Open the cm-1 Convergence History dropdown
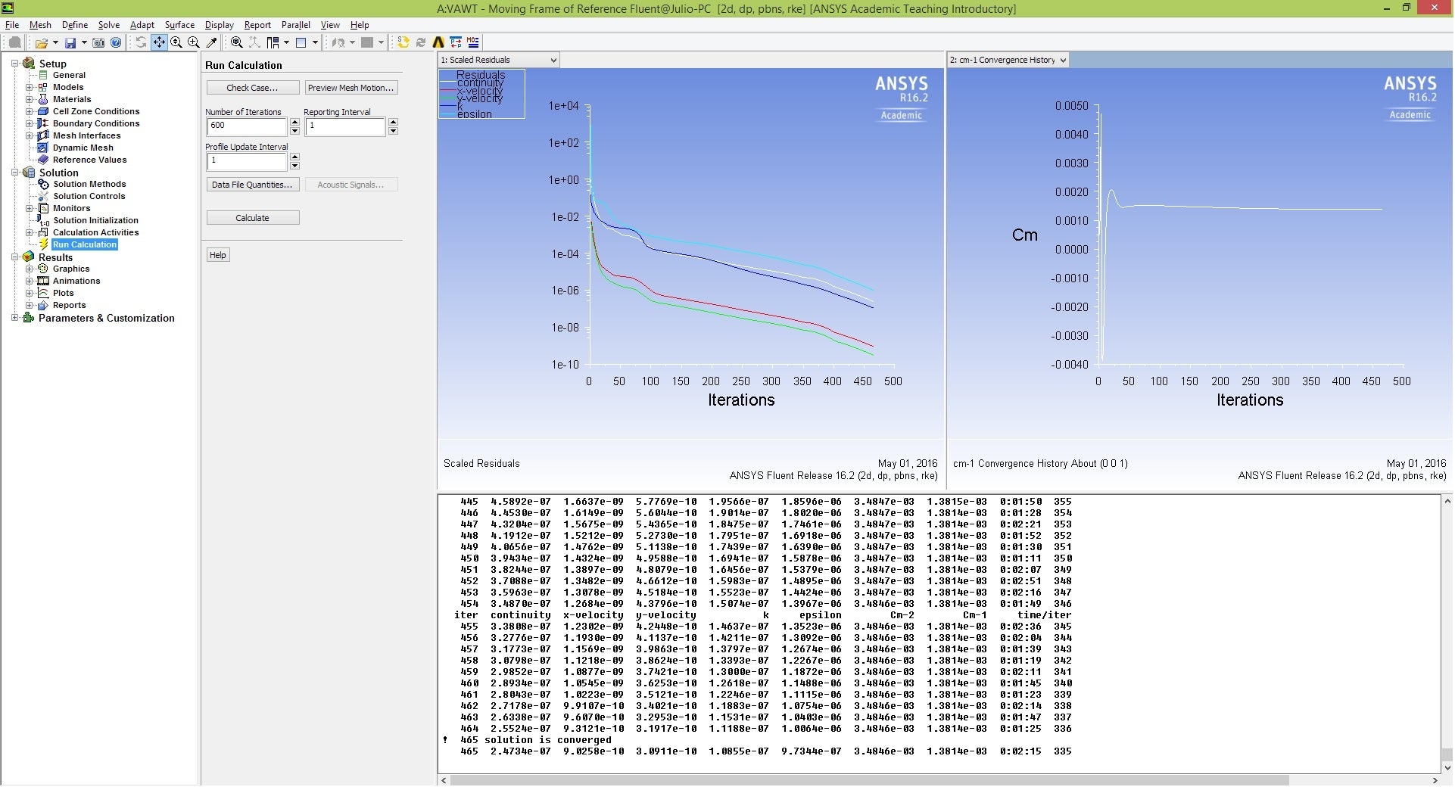Image resolution: width=1455 pixels, height=787 pixels. [x=1063, y=61]
